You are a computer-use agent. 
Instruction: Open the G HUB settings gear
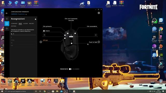coord(99,13)
